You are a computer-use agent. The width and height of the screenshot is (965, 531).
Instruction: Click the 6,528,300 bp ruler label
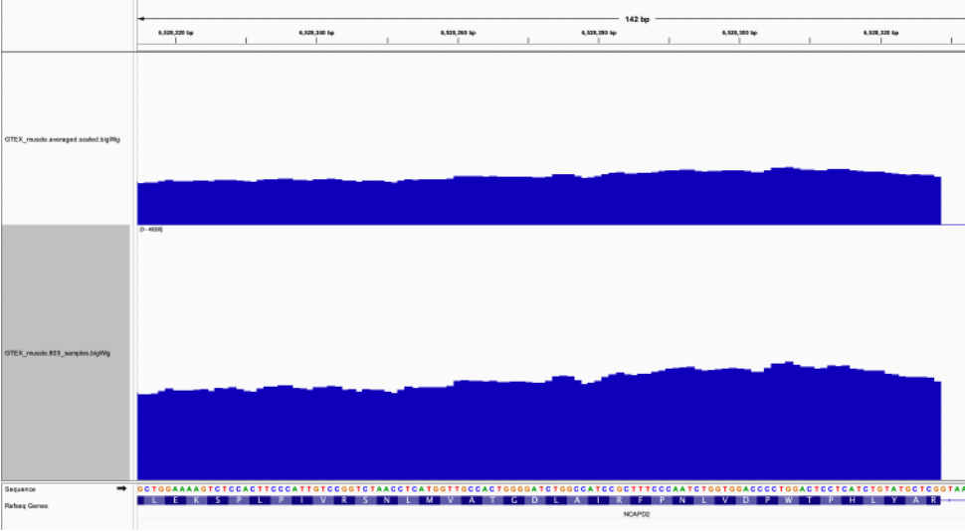point(740,33)
